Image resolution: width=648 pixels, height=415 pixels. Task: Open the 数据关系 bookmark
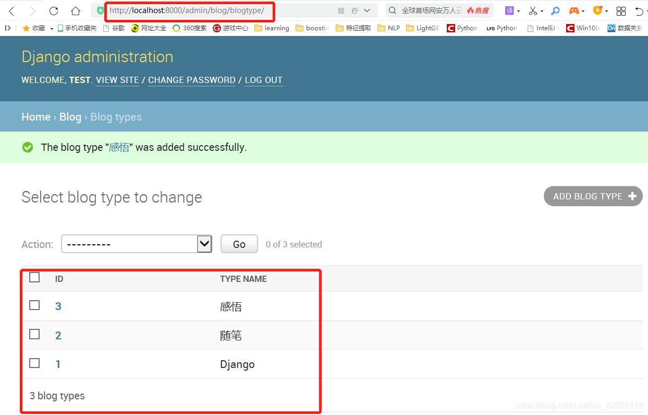click(625, 28)
